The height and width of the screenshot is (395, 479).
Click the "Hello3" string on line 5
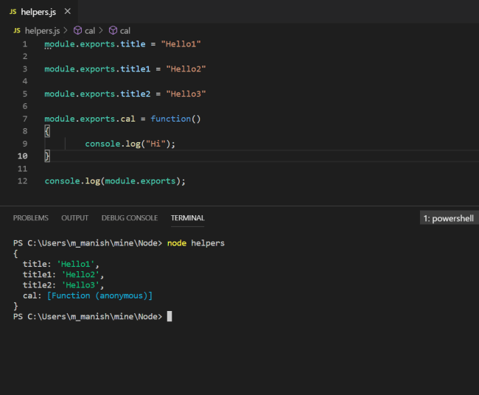click(x=186, y=94)
